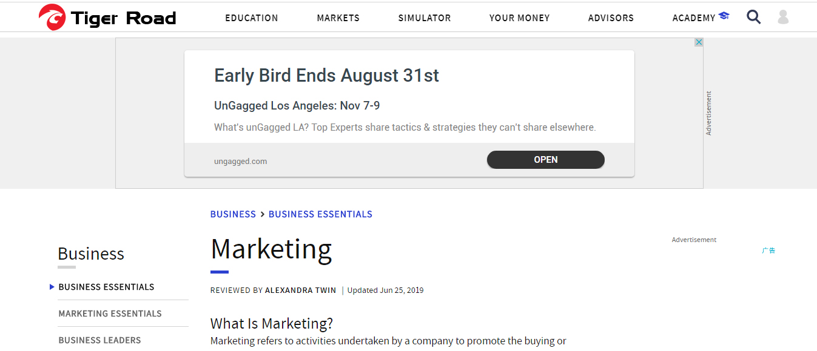Open the Your Money menu
This screenshot has height=351, width=817.
tap(519, 18)
